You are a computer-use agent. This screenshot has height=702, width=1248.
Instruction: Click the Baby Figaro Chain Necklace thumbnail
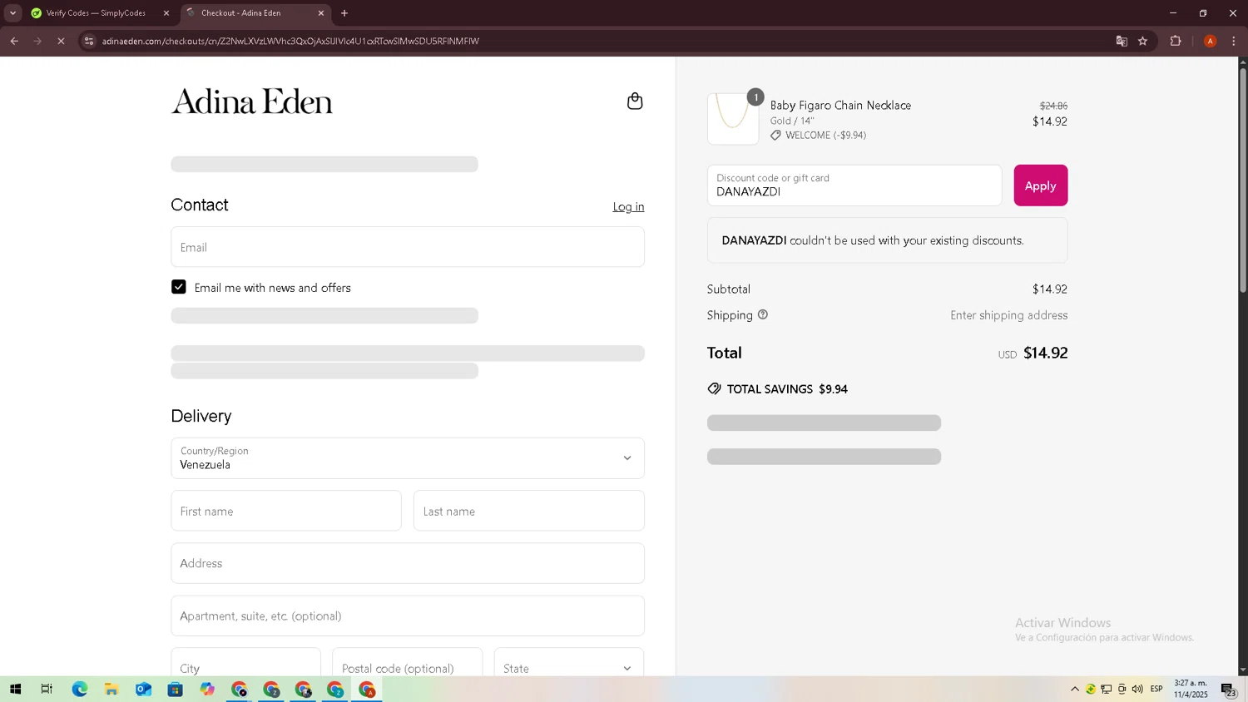coord(733,118)
